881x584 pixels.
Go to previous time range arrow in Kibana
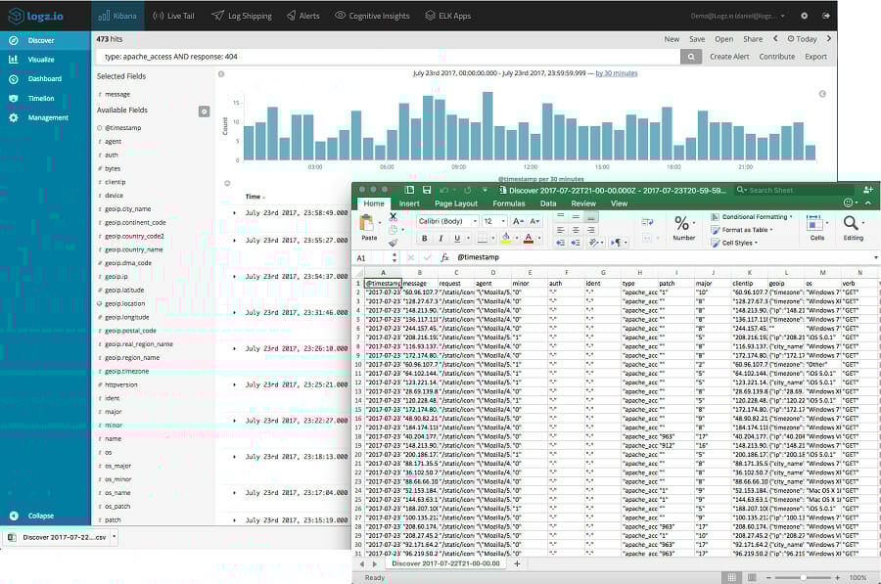pos(776,39)
